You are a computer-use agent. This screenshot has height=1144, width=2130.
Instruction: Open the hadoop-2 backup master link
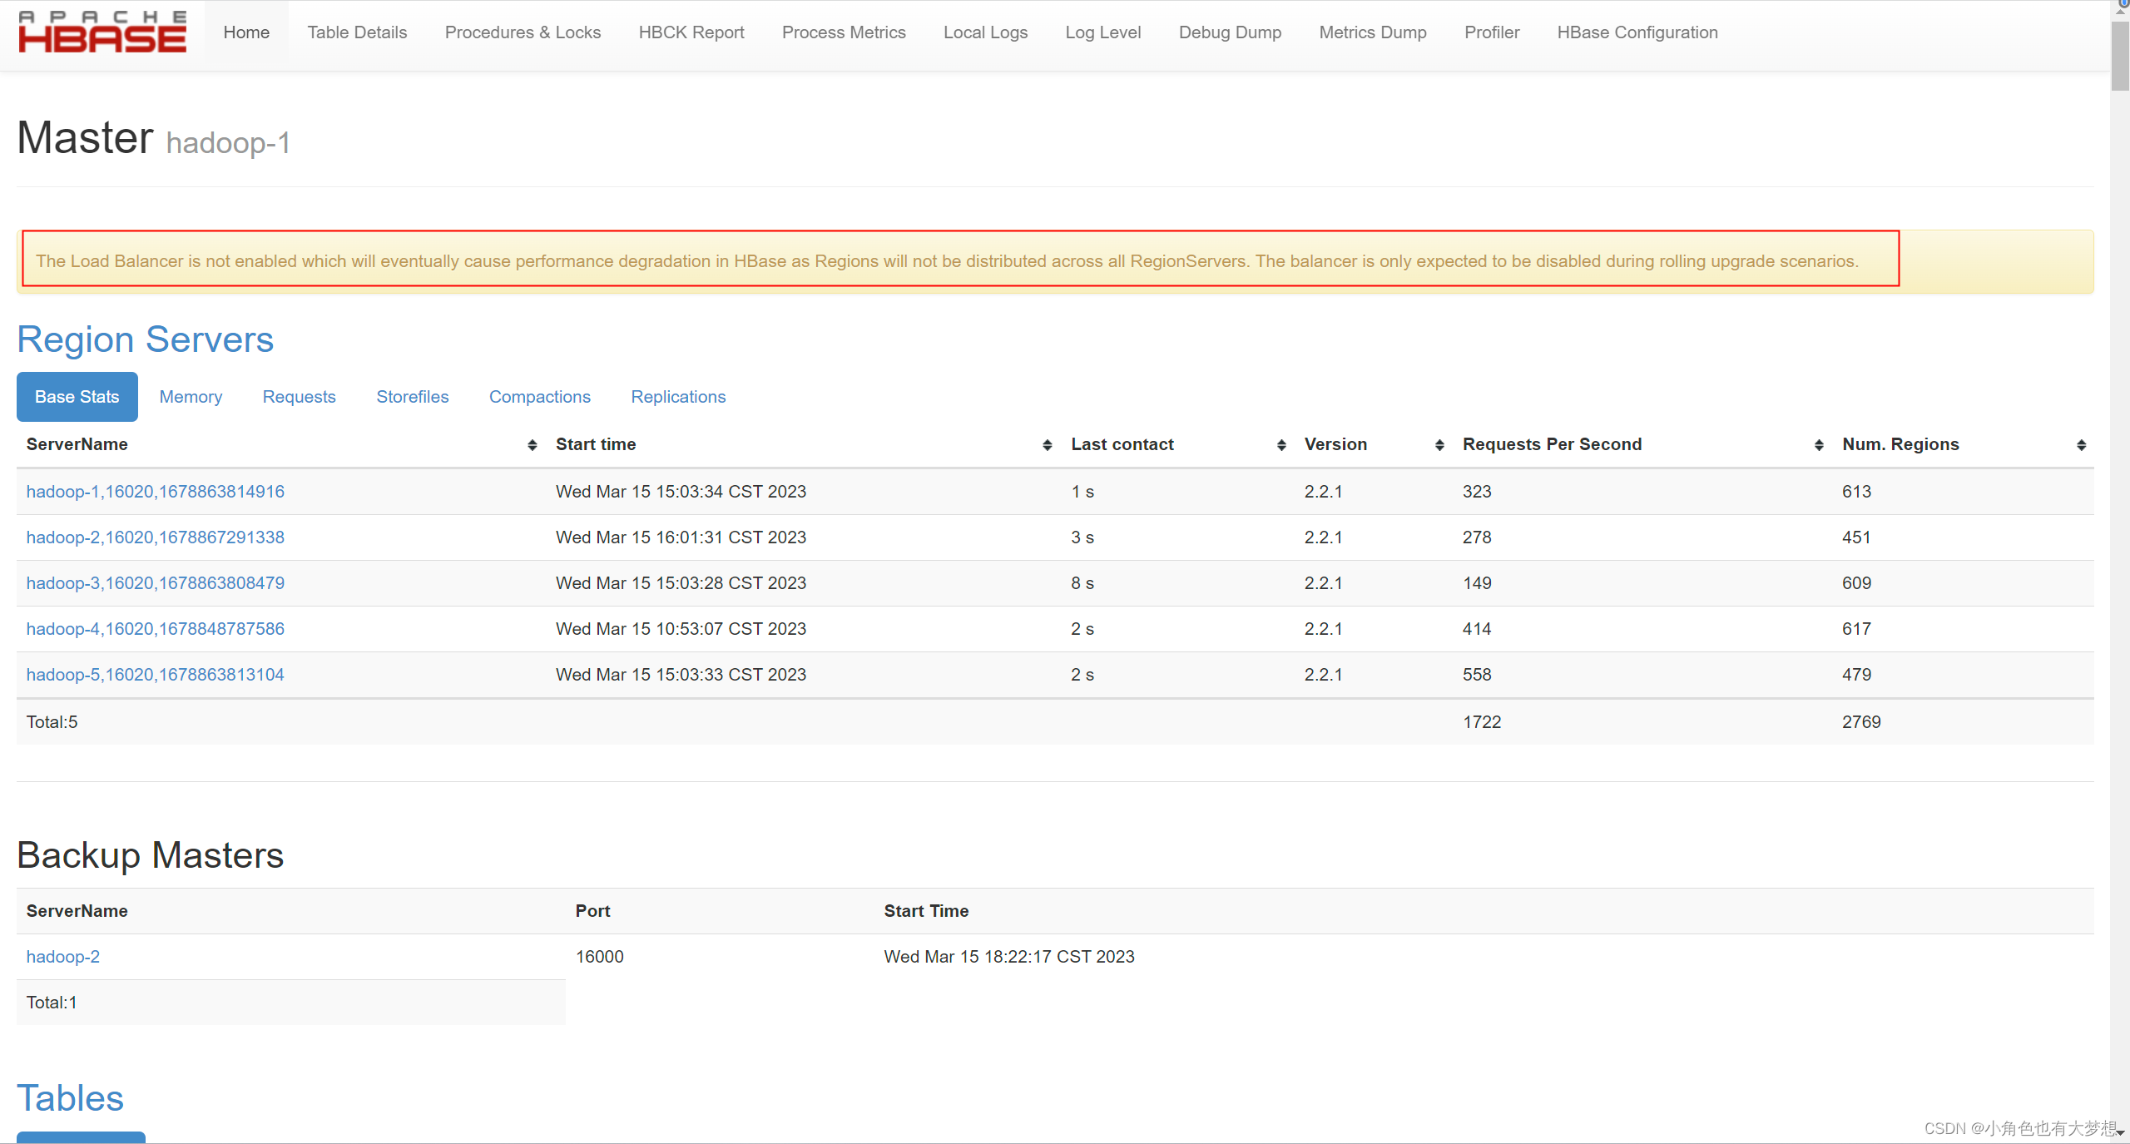coord(63,957)
